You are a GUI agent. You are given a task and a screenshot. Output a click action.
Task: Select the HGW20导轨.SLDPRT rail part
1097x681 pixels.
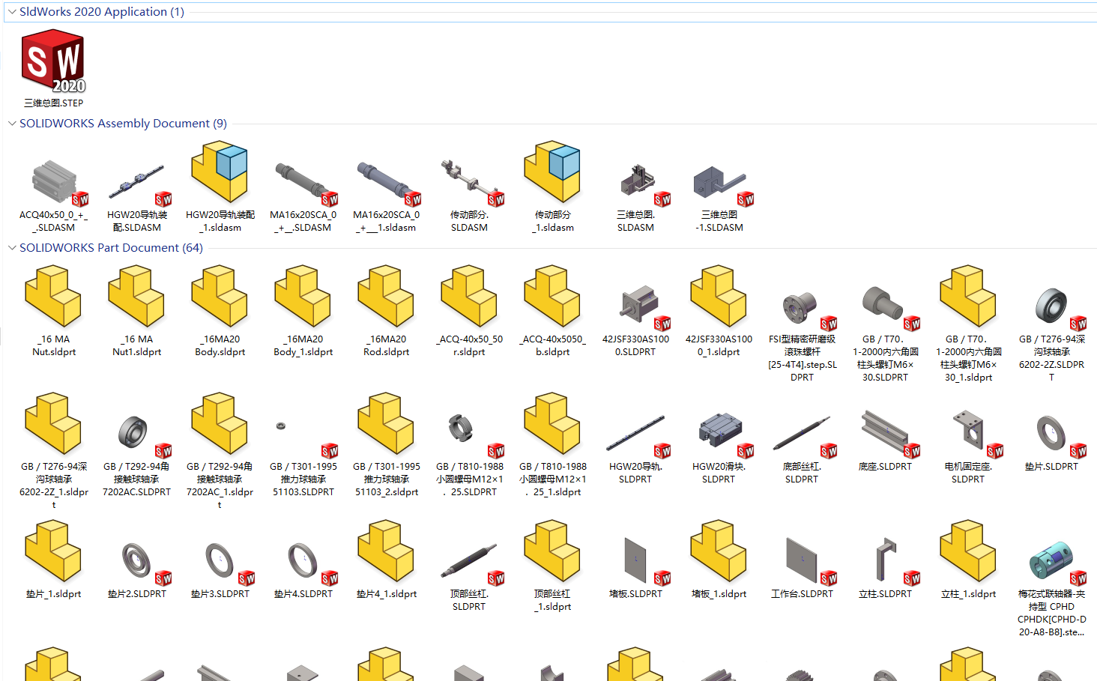pos(635,450)
